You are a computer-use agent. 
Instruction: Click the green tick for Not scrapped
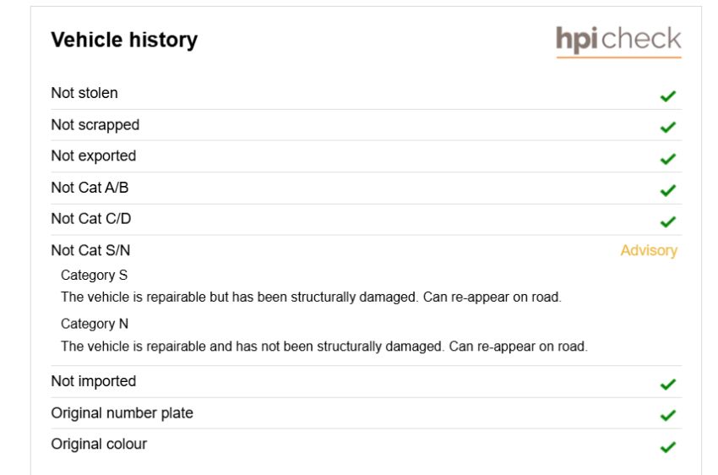(668, 127)
